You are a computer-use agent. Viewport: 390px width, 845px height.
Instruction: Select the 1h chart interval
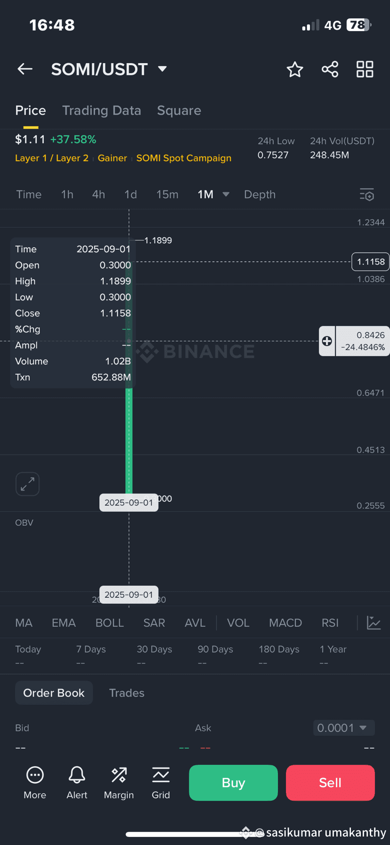coord(67,194)
